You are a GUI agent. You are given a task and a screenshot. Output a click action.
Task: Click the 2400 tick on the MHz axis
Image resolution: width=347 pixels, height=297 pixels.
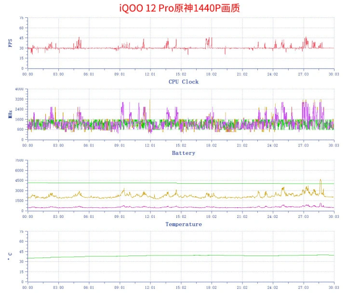click(x=19, y=109)
